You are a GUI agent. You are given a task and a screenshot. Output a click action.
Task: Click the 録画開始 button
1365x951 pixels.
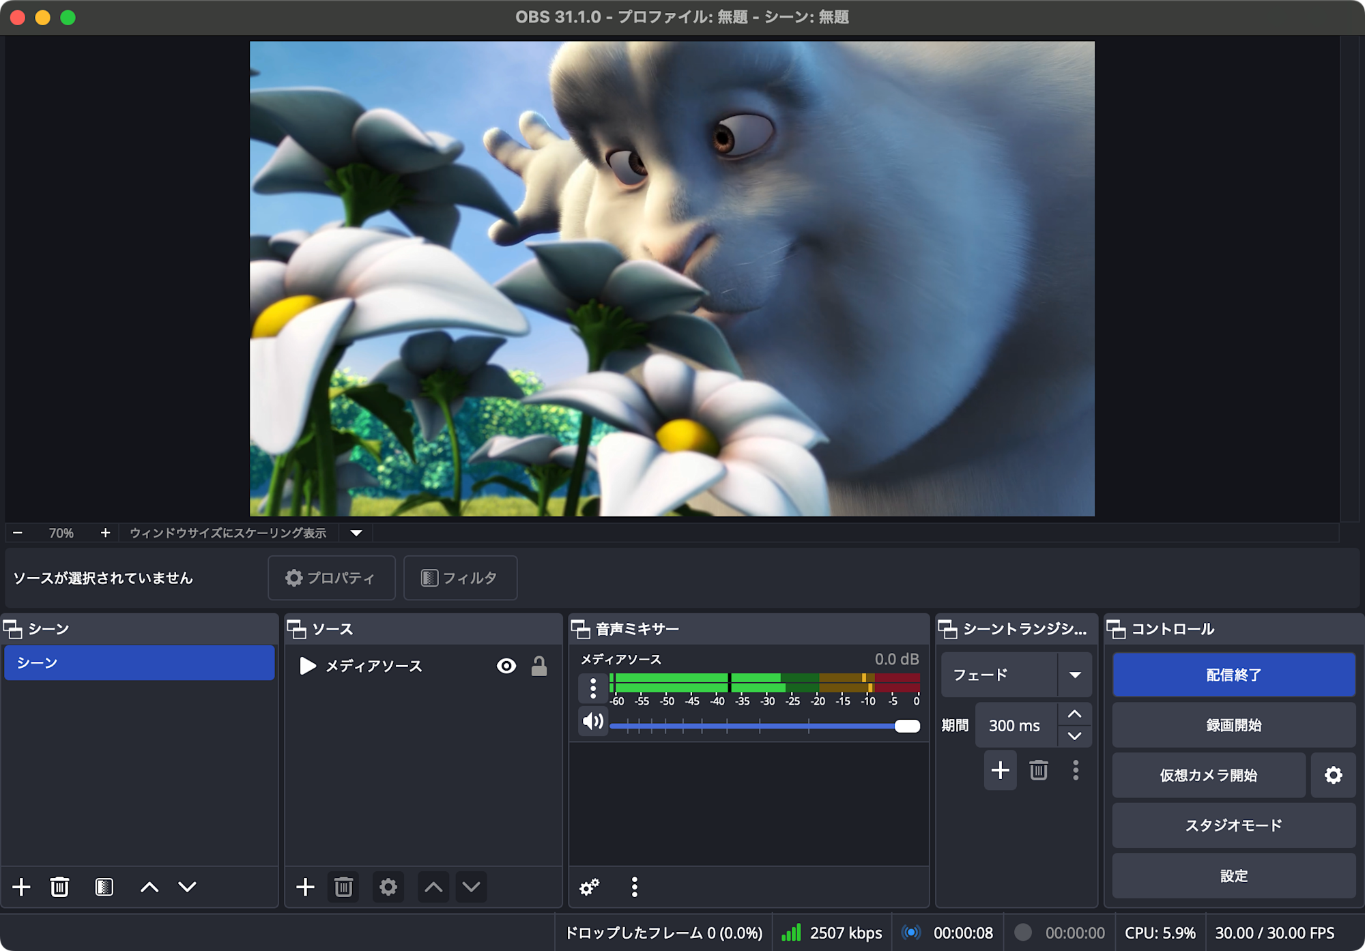point(1233,725)
